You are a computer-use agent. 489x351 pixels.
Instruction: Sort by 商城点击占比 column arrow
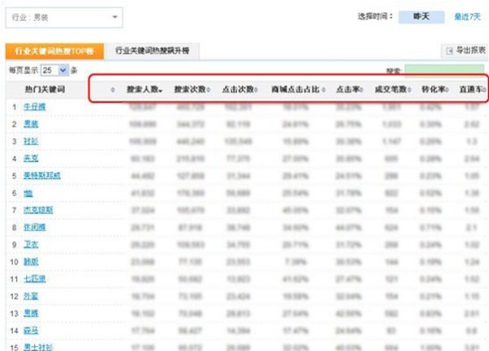(324, 89)
